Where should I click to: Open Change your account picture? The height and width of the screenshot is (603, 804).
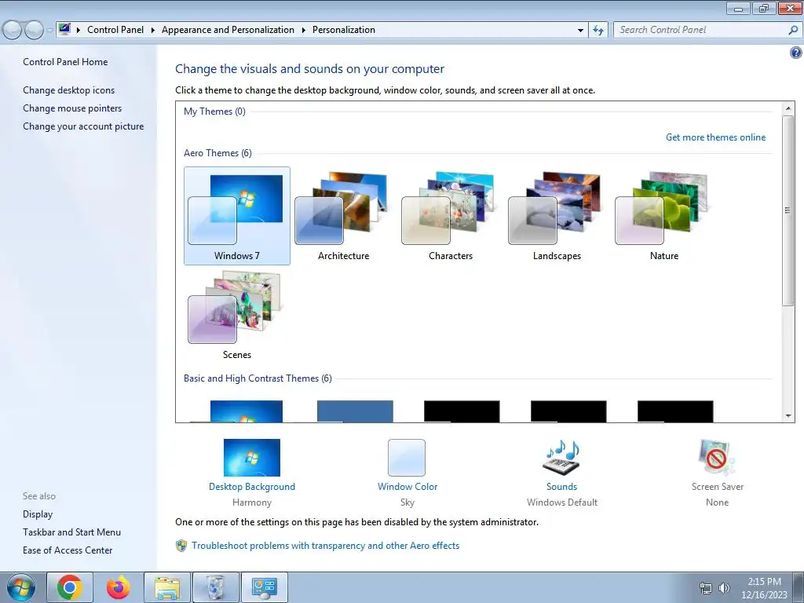click(x=83, y=126)
